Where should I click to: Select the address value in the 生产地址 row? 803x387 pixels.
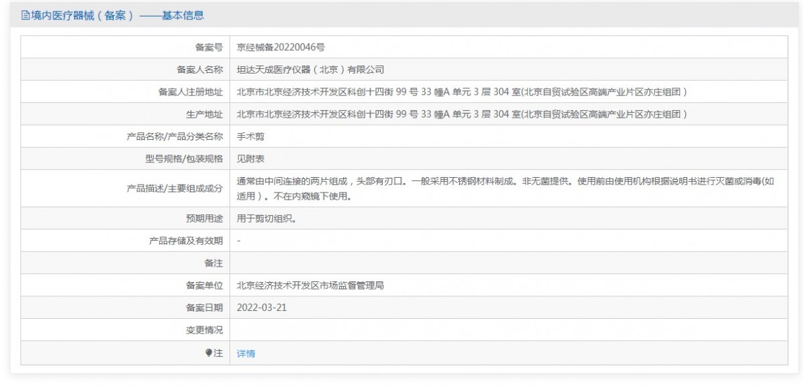[462, 114]
